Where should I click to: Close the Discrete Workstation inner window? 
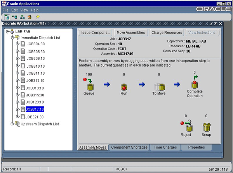pos(220,24)
